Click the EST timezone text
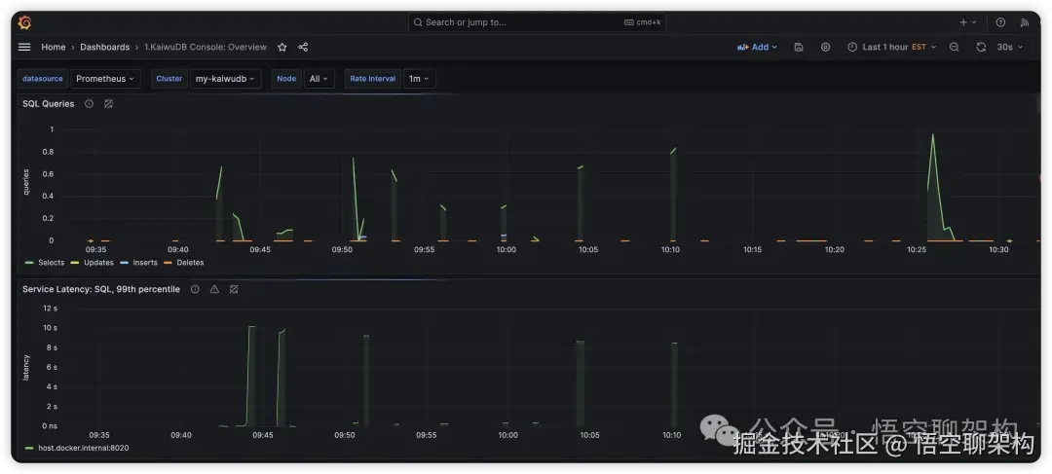The height and width of the screenshot is (474, 1052). coord(919,47)
